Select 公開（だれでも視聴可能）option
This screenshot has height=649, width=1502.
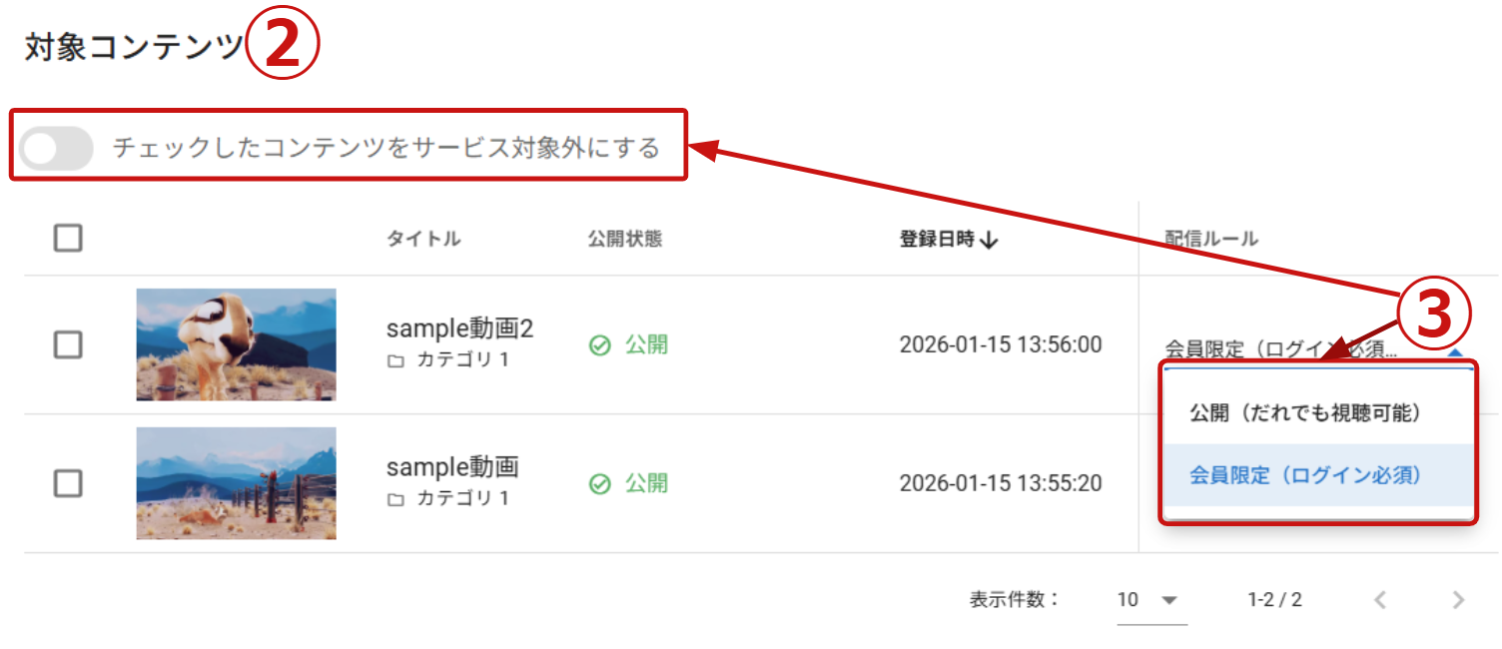tap(1304, 412)
